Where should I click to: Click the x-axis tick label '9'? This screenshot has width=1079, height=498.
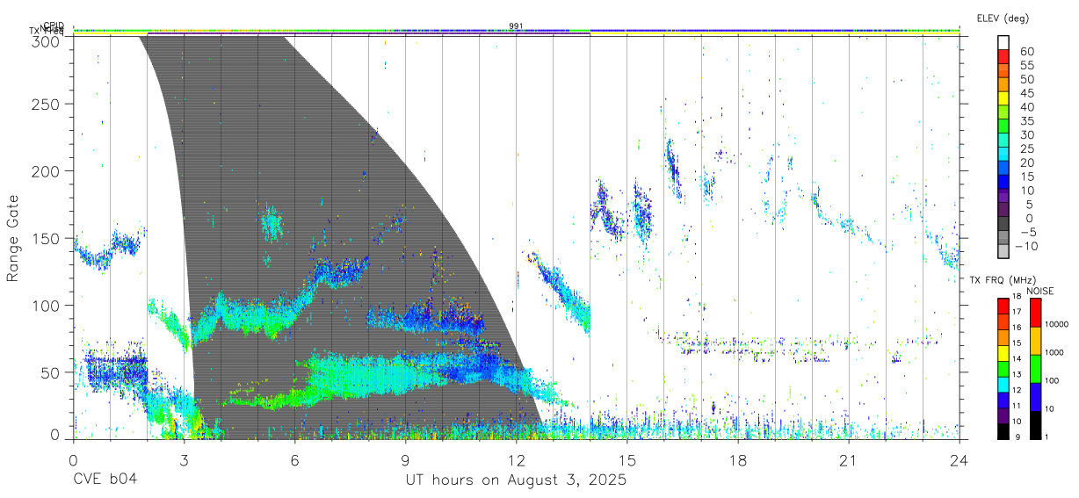pos(405,460)
